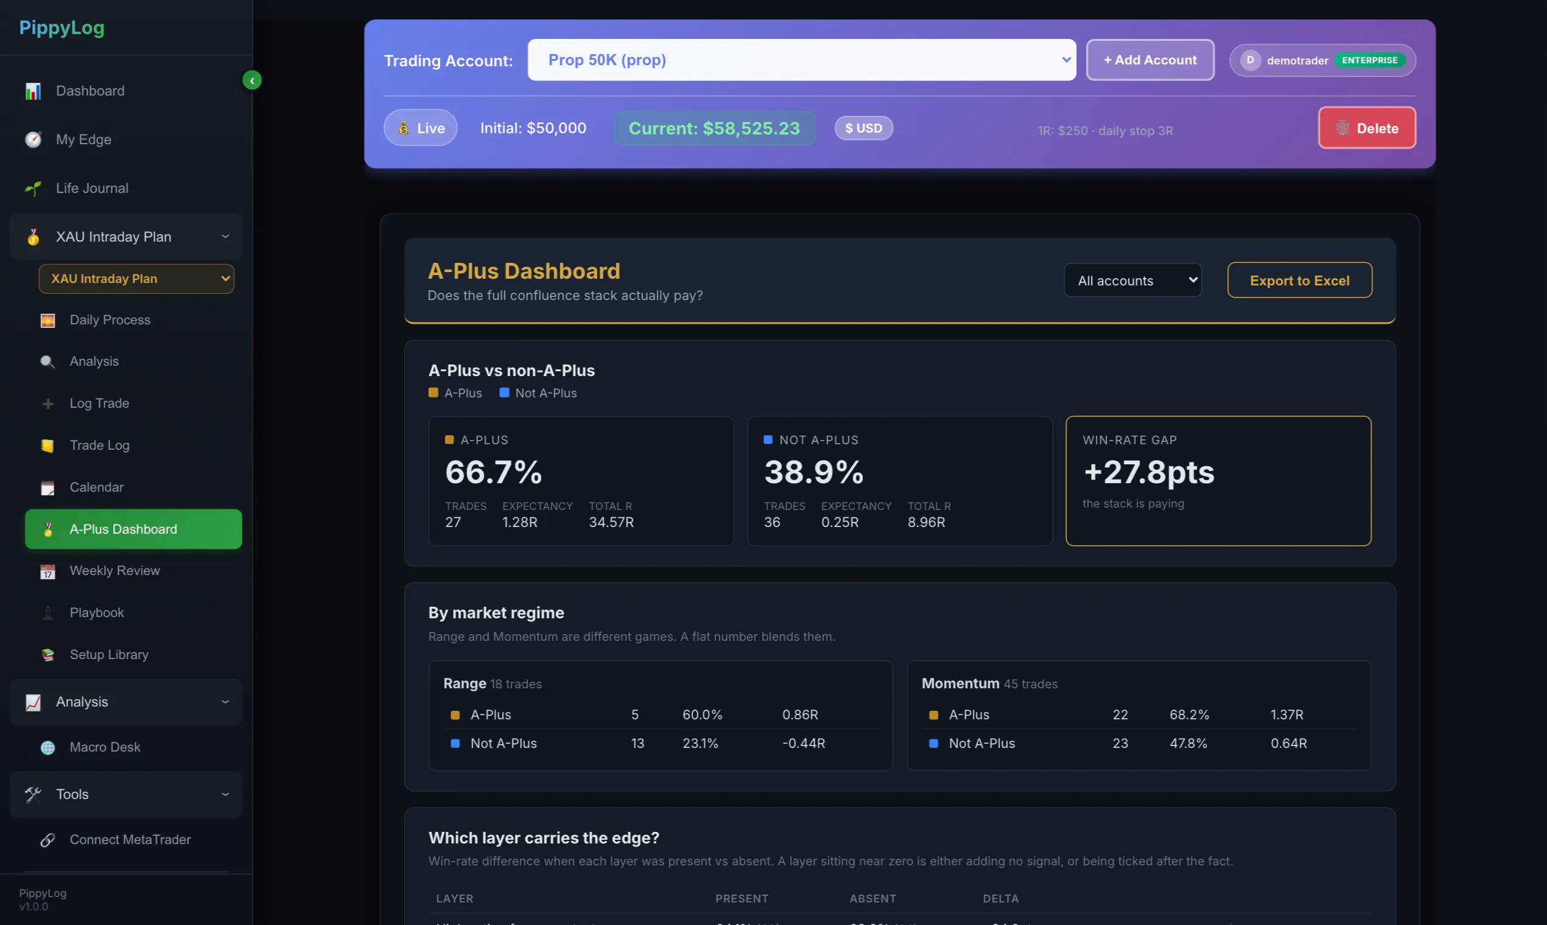The width and height of the screenshot is (1547, 925).
Task: Click the Trade Log yellow note icon
Action: tap(48, 445)
